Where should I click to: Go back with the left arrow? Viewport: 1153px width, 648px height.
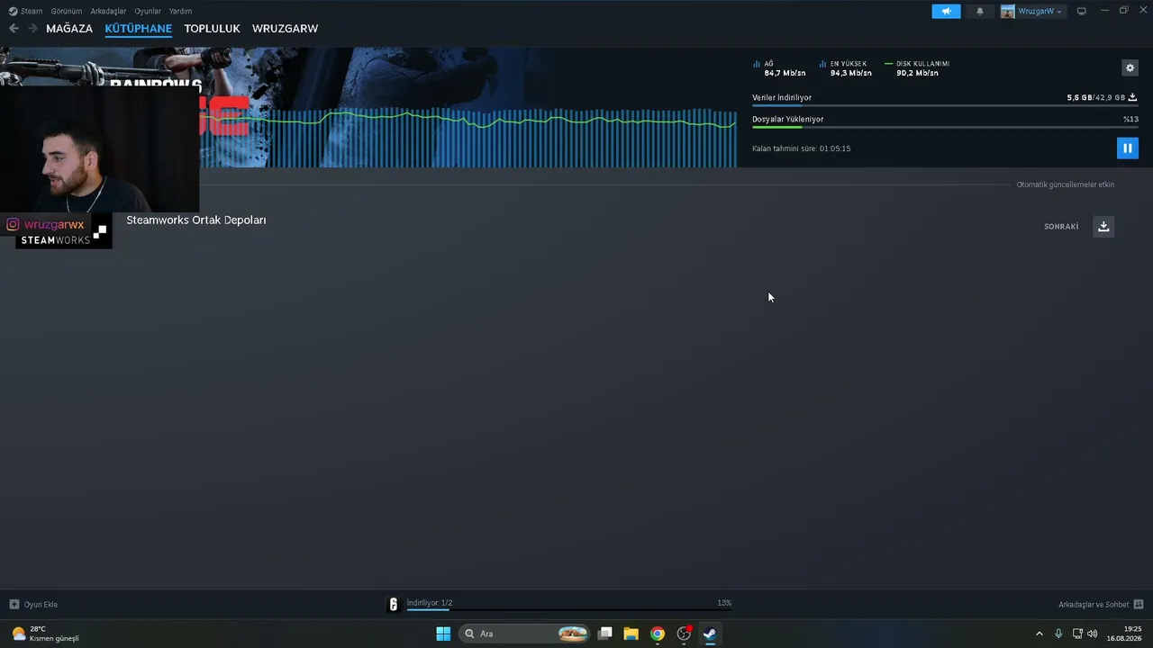(x=14, y=28)
